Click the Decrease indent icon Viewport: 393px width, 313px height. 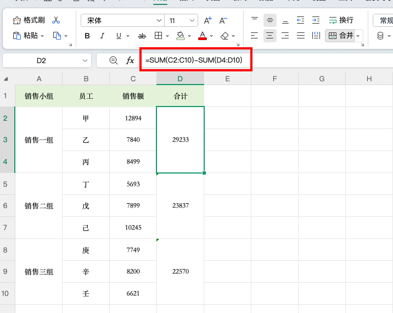301,20
